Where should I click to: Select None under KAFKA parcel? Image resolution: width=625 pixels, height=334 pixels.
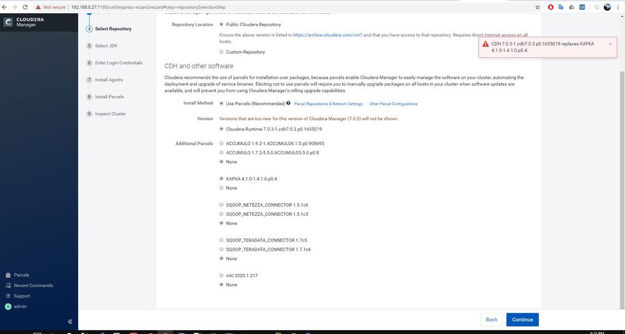click(221, 188)
